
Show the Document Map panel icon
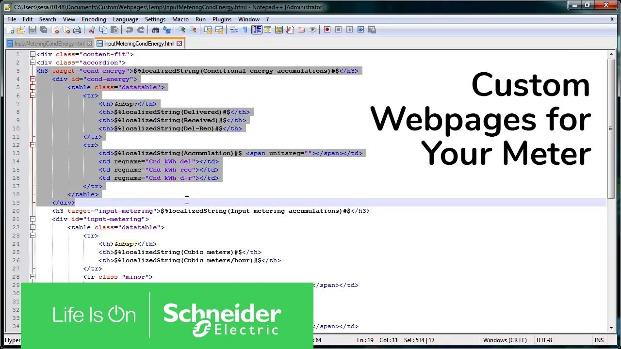point(279,30)
